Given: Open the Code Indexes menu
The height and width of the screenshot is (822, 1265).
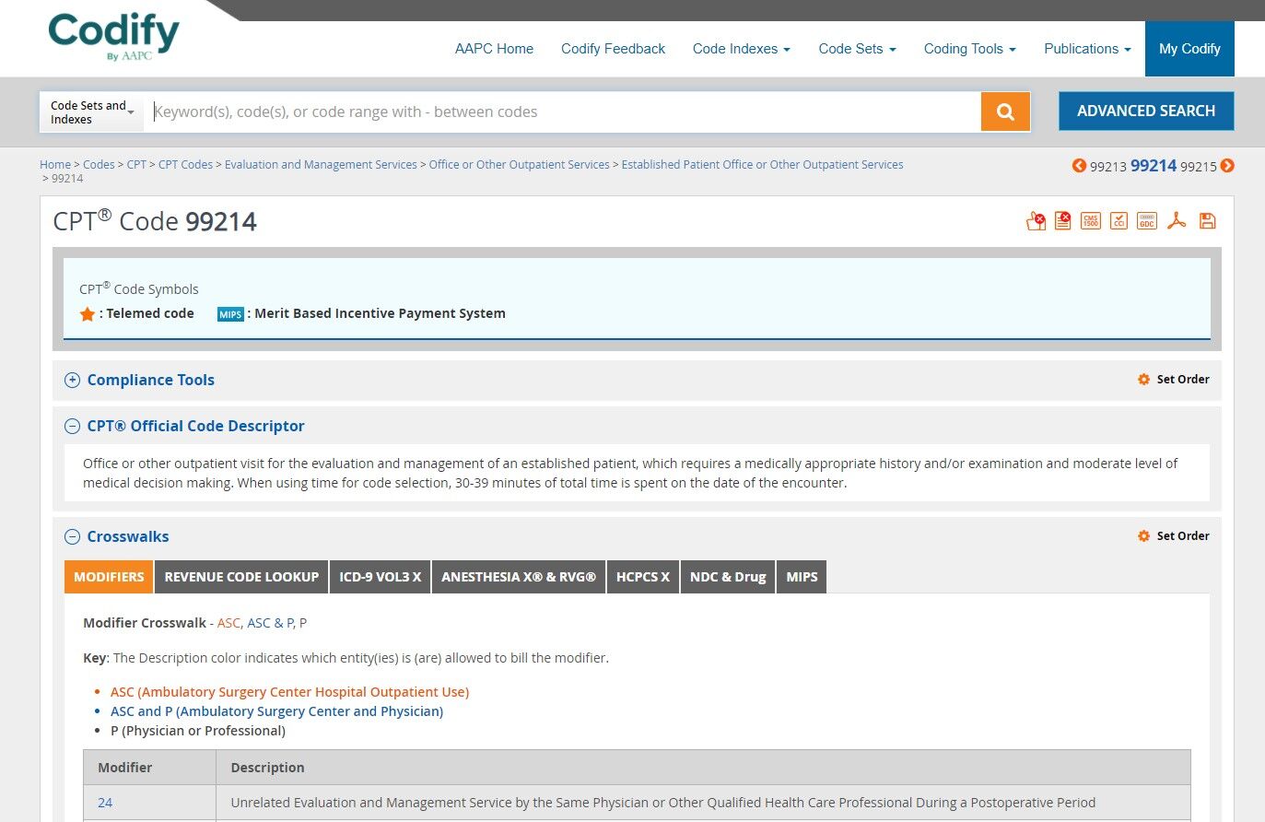Looking at the screenshot, I should (742, 49).
